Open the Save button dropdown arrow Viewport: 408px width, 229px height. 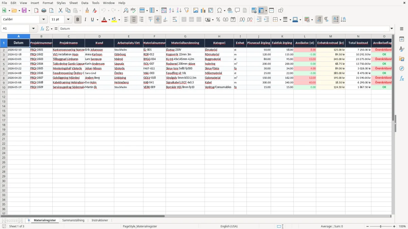click(x=29, y=11)
